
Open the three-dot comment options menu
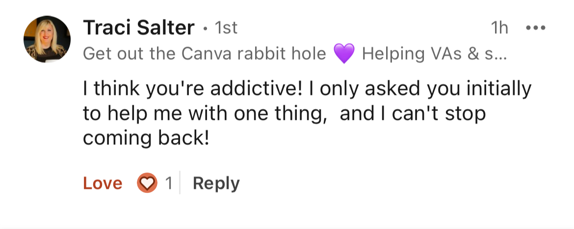click(535, 28)
